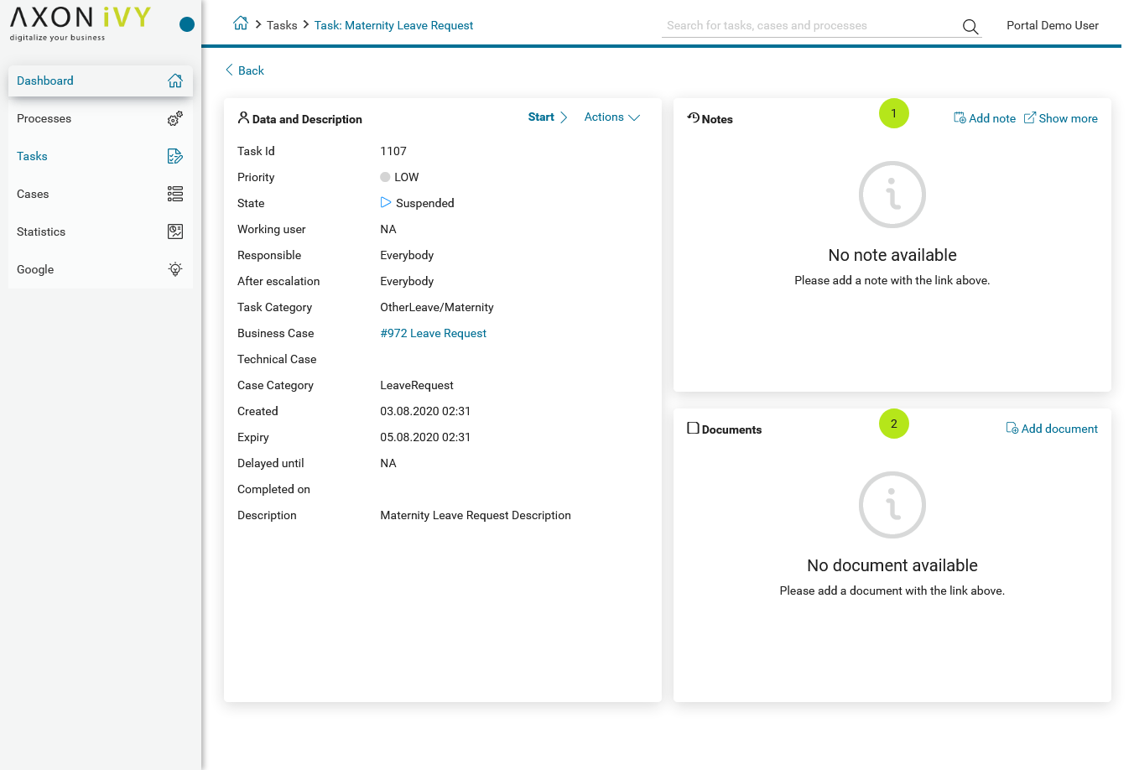Screen dimensions: 1134x770
Task: Click the Created date 03.08.2020 02:31
Action: (x=425, y=411)
